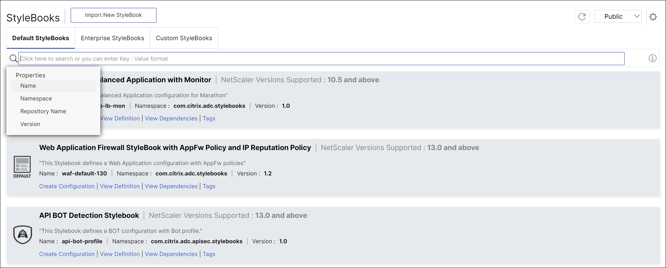This screenshot has height=268, width=666.
Task: Open View Dependencies for waf-default-130
Action: [x=171, y=186]
